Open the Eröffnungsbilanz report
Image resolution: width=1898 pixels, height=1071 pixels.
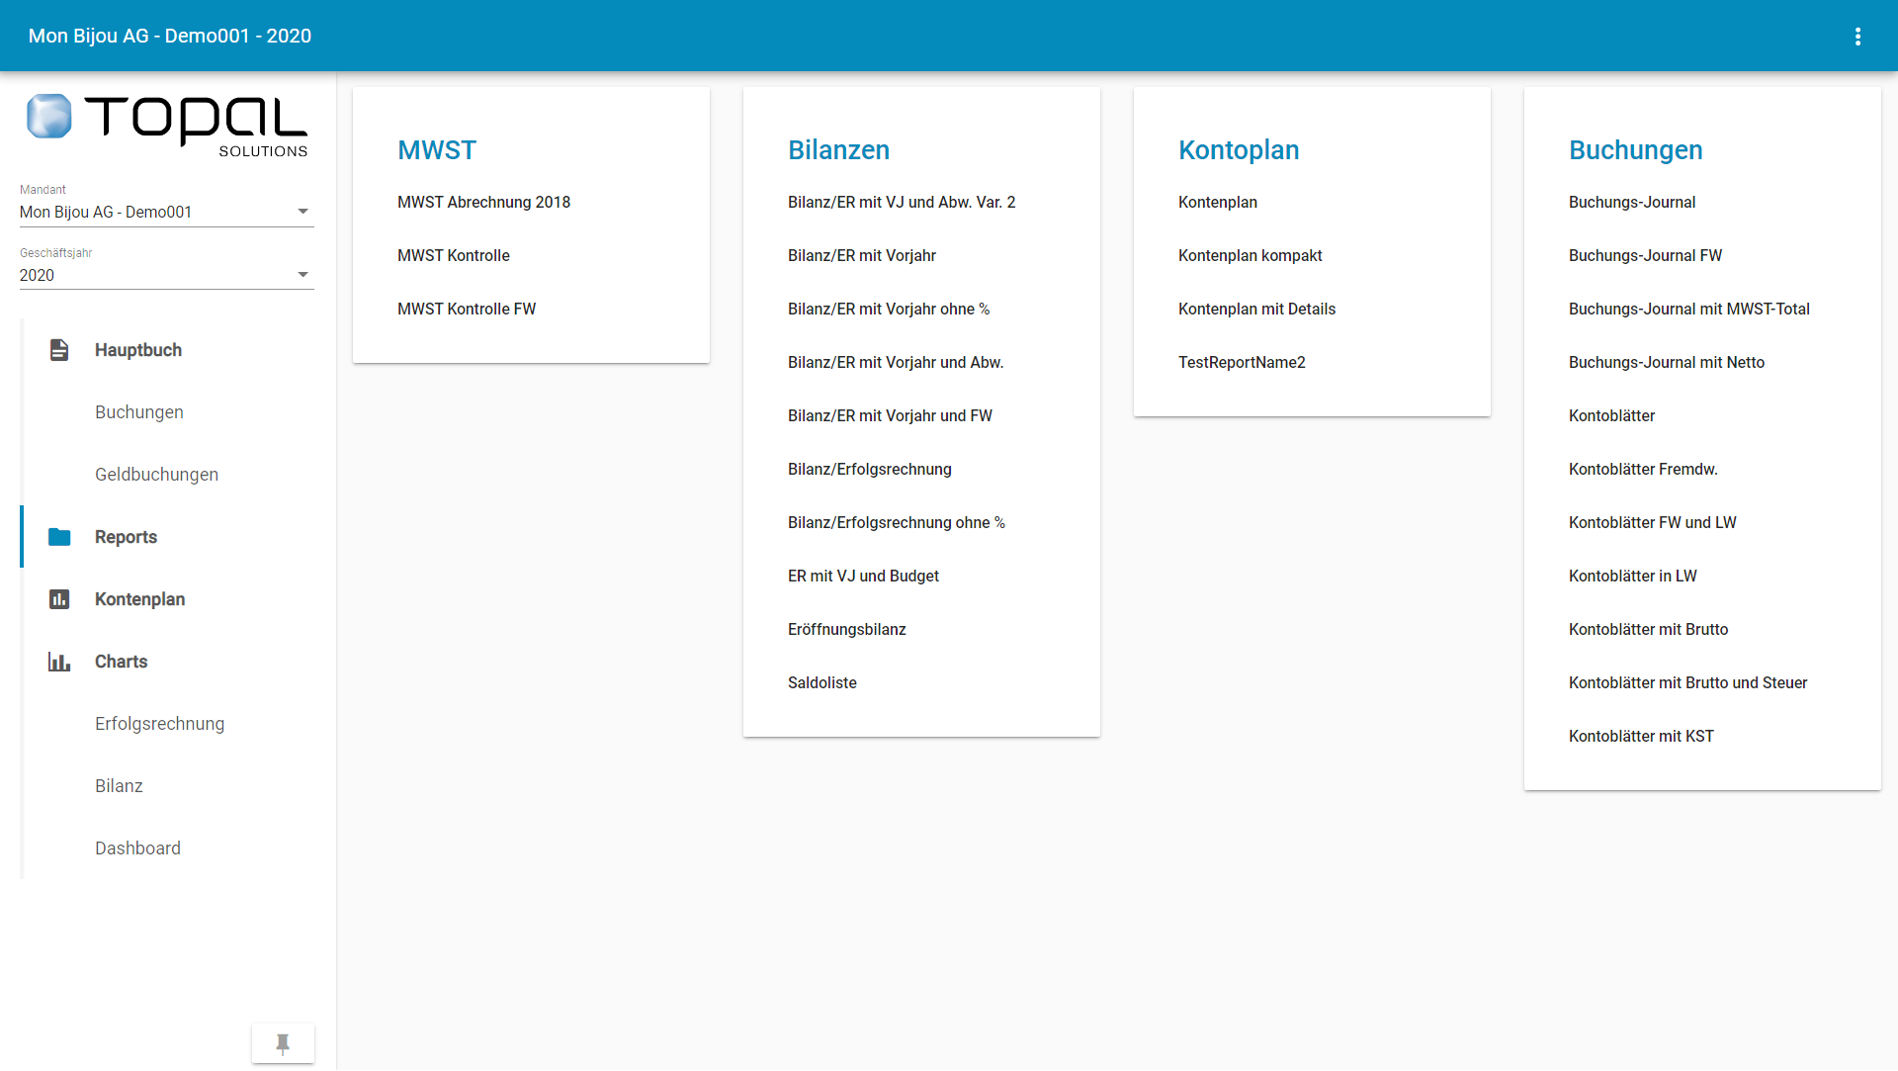click(846, 630)
